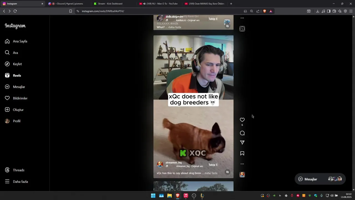Open the zoom control in address bar
355x200 pixels.
pyautogui.click(x=252, y=11)
